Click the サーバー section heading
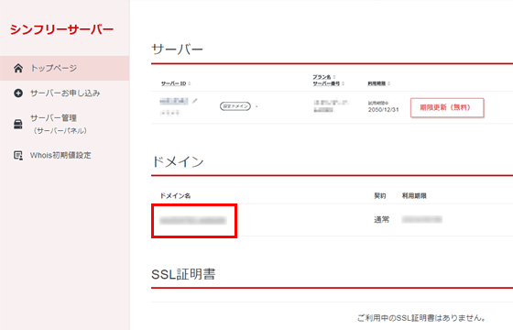This screenshot has width=513, height=330. [x=177, y=49]
